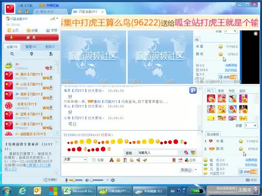Close the 闪客启航PPT room tab
The height and width of the screenshot is (196, 262).
click(103, 12)
